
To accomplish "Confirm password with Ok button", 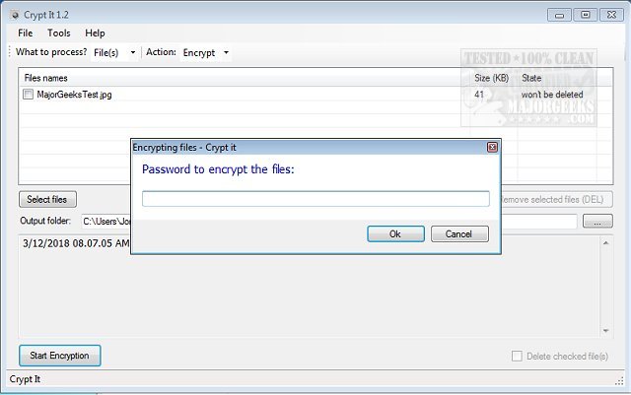I will [x=395, y=233].
